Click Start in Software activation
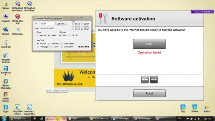The width and height of the screenshot is (215, 121). [149, 44]
